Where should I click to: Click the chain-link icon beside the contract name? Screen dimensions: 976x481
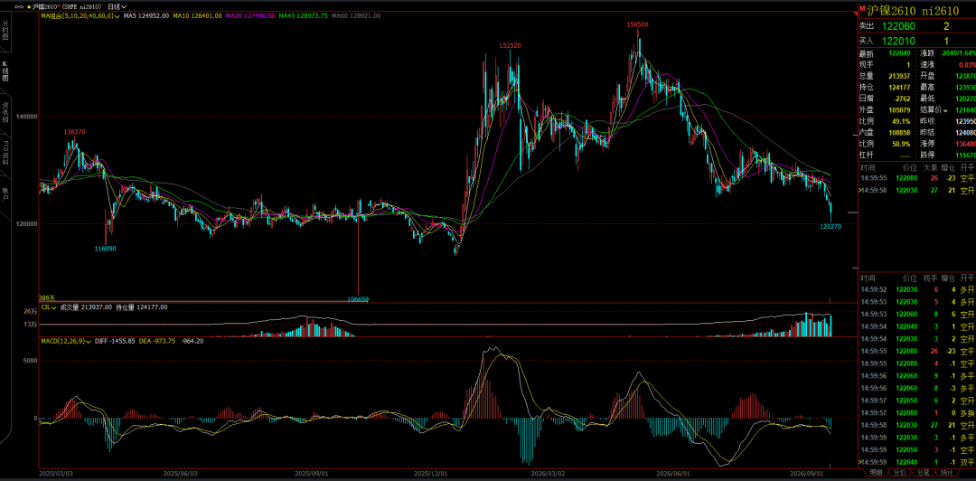(x=19, y=6)
